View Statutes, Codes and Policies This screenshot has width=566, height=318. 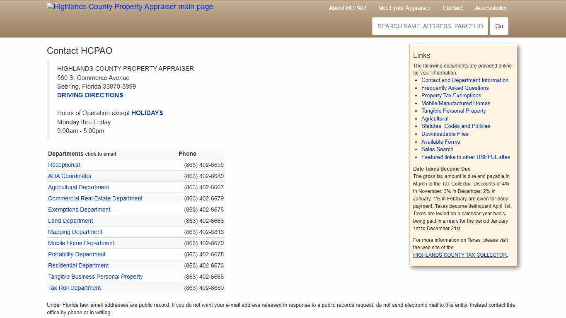click(456, 126)
